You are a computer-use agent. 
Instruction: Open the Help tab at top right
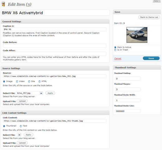click(157, 1)
